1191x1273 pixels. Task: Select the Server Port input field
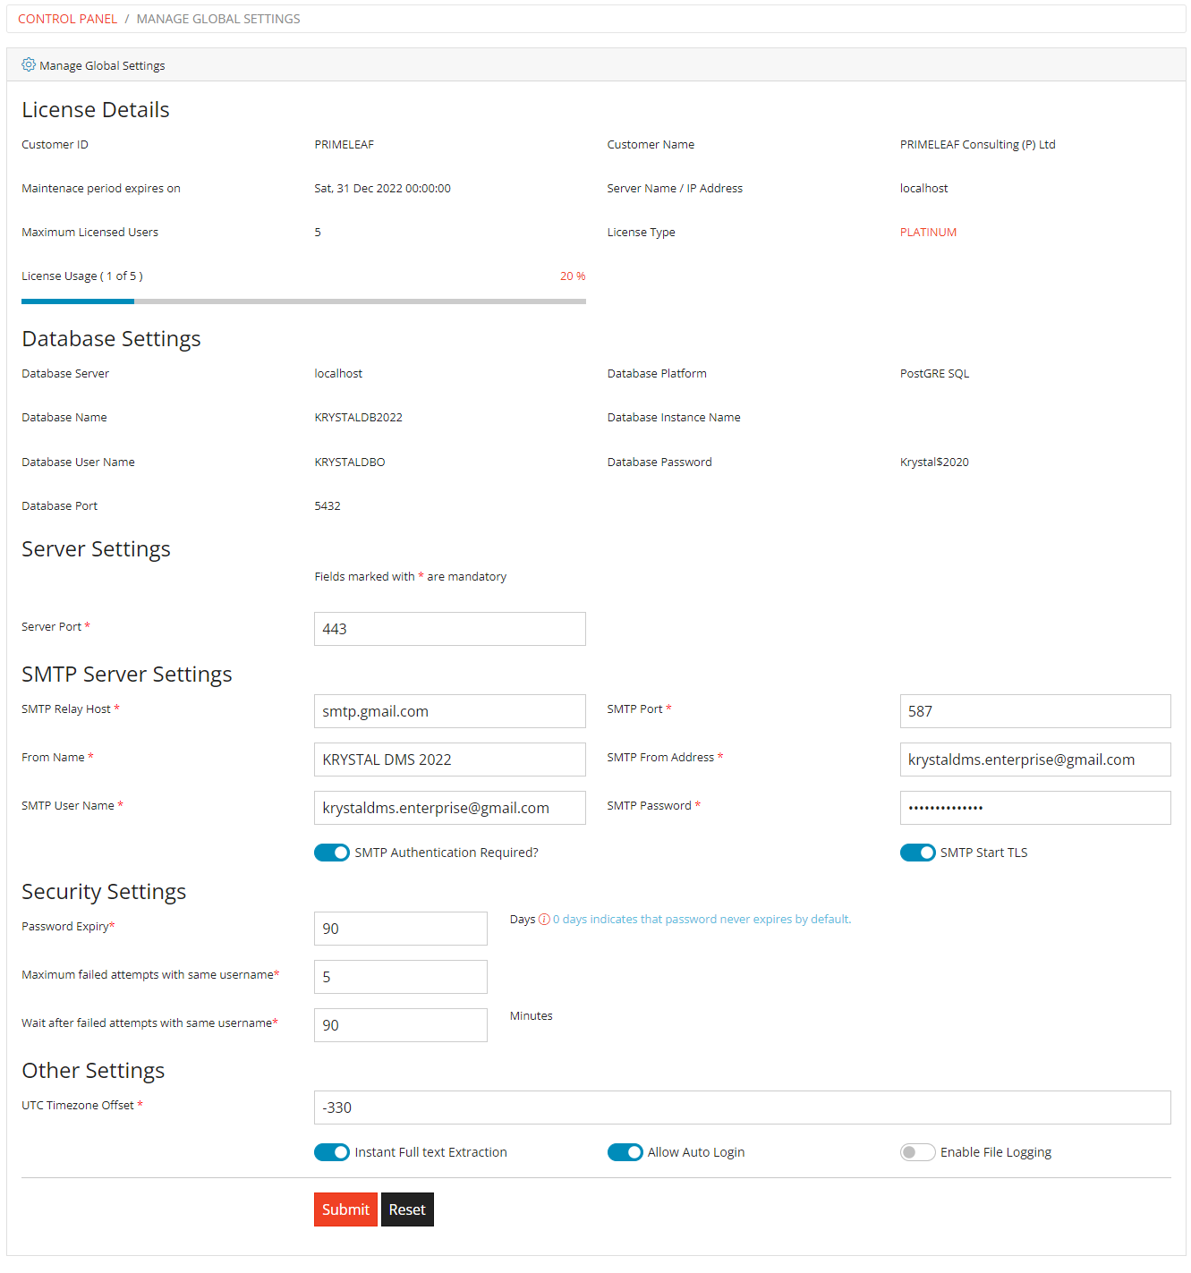pyautogui.click(x=449, y=629)
